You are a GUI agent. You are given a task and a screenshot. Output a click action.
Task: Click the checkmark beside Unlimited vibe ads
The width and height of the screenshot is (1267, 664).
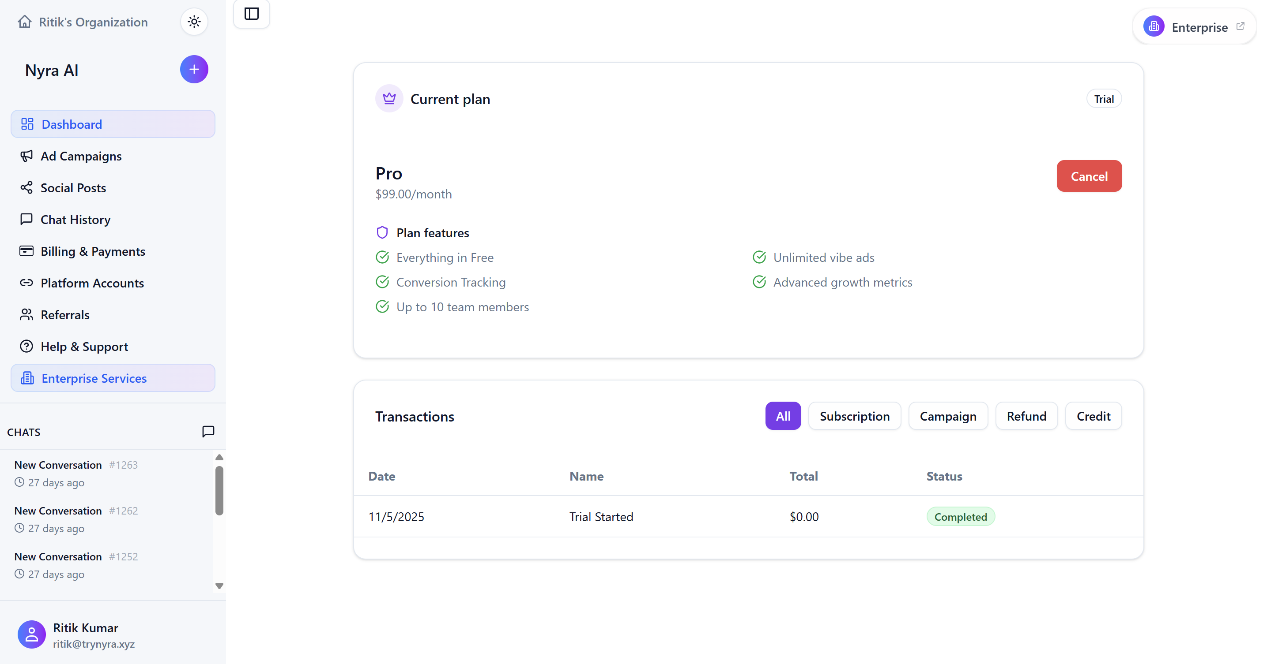(x=759, y=257)
